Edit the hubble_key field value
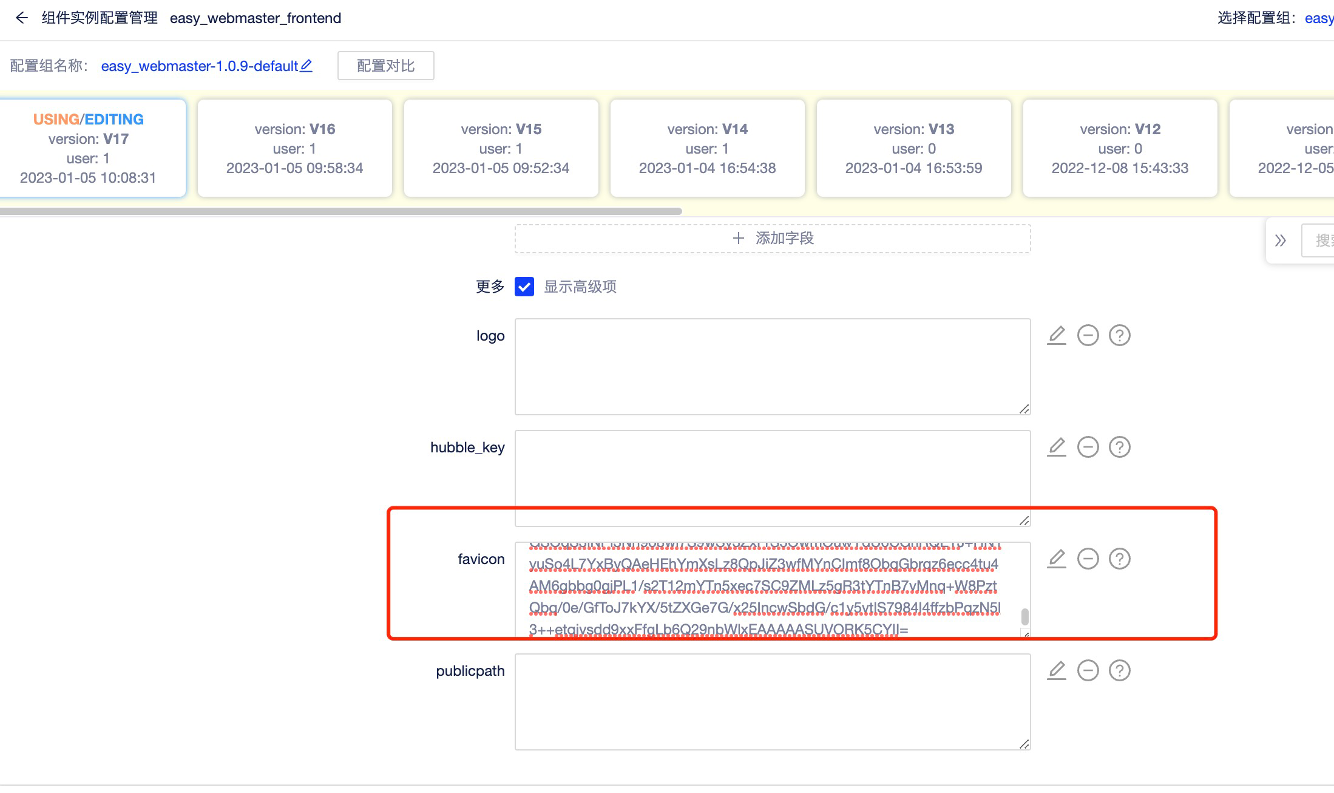The height and width of the screenshot is (793, 1334). pyautogui.click(x=1057, y=447)
